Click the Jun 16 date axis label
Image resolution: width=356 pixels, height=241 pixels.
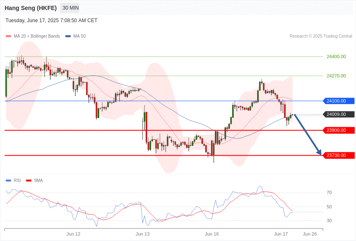212,234
